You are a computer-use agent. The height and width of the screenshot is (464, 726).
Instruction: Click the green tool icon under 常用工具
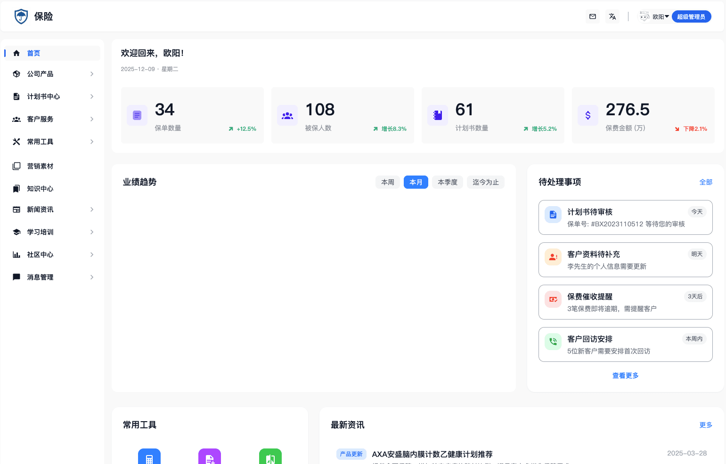pyautogui.click(x=270, y=456)
